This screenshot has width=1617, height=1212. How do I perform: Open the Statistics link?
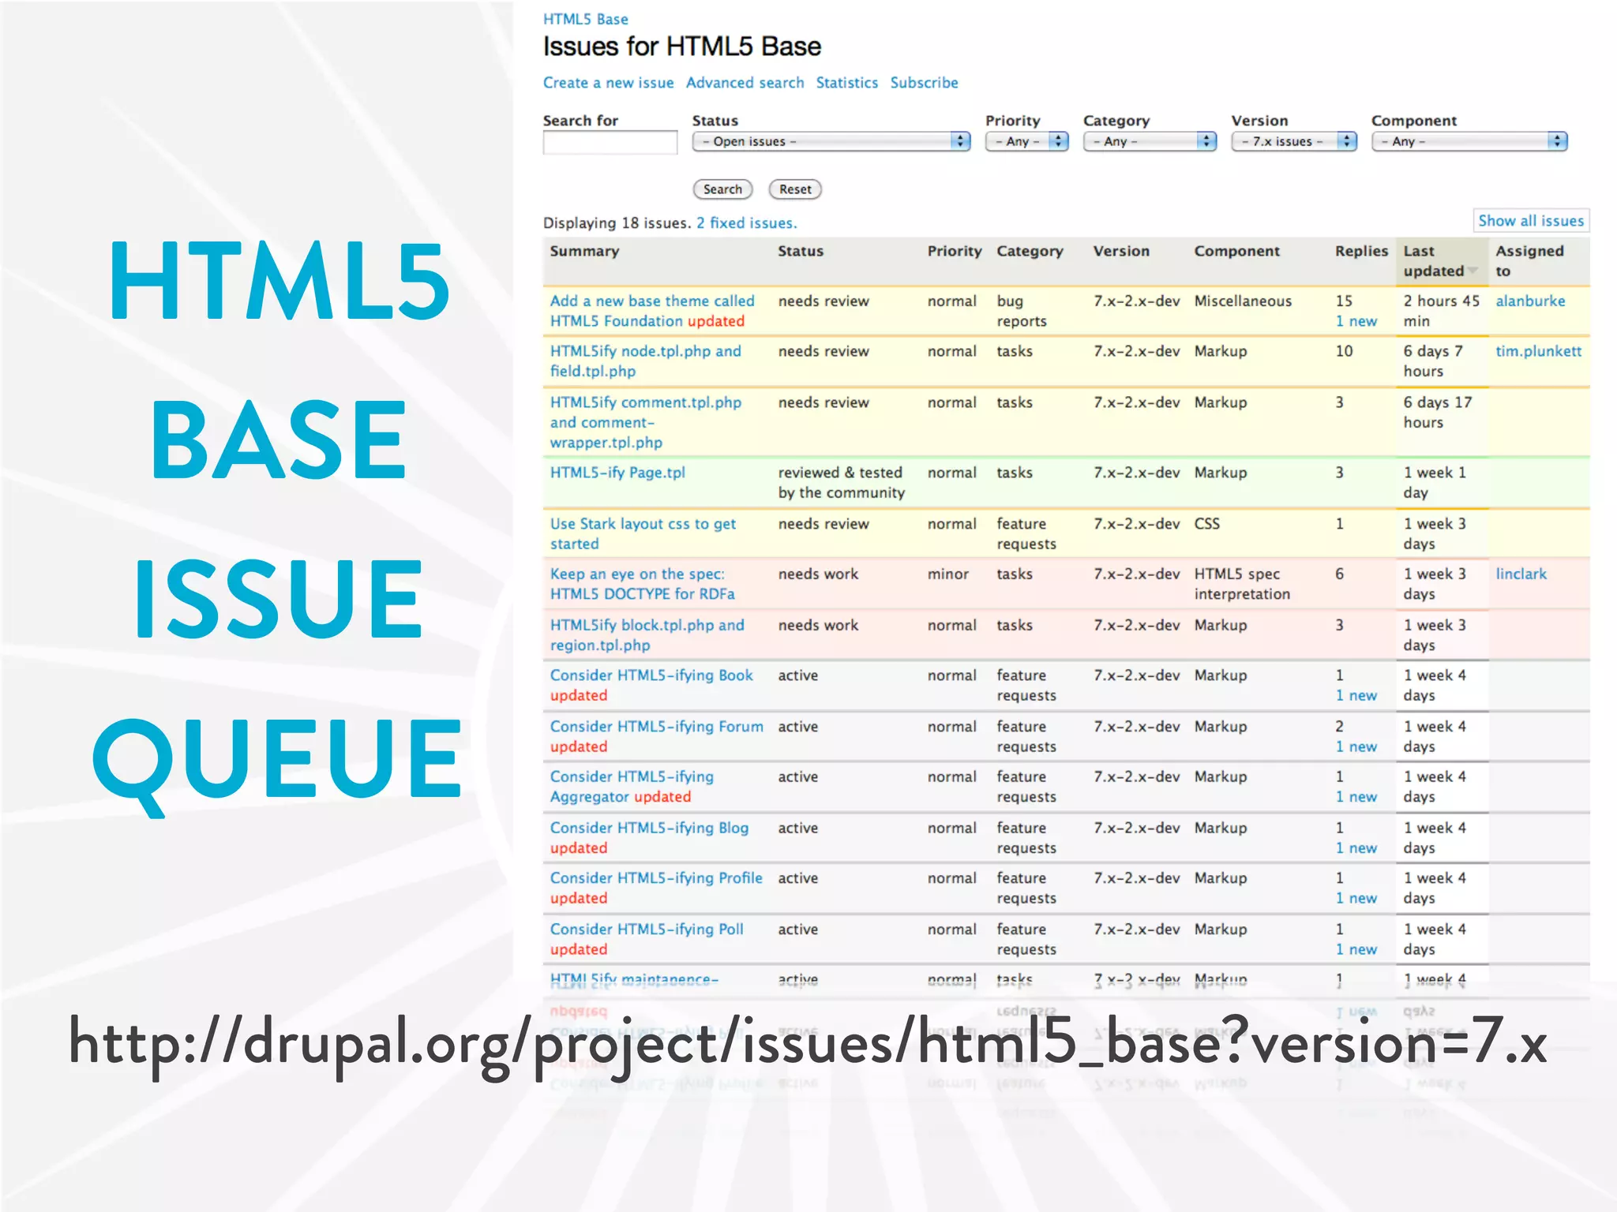click(x=846, y=83)
